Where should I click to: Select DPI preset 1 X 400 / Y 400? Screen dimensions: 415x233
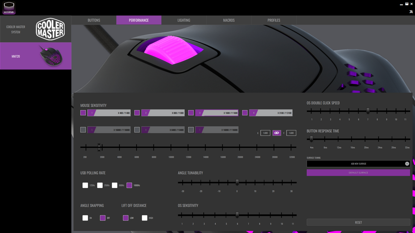(x=109, y=113)
